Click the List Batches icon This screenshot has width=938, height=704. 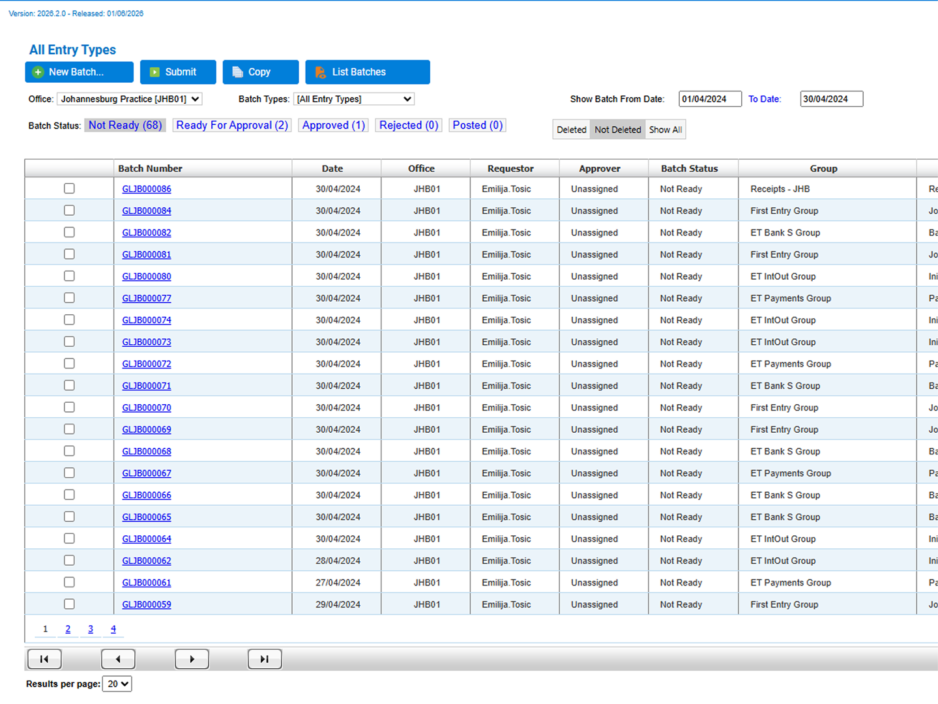(321, 72)
